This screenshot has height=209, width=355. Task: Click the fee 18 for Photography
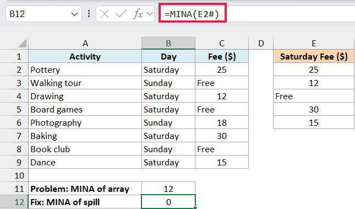click(222, 122)
